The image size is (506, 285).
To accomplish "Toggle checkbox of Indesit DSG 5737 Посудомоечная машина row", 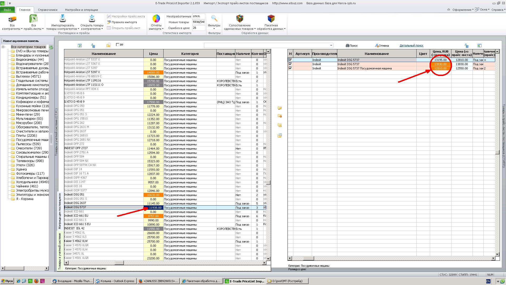I will 290,68.
